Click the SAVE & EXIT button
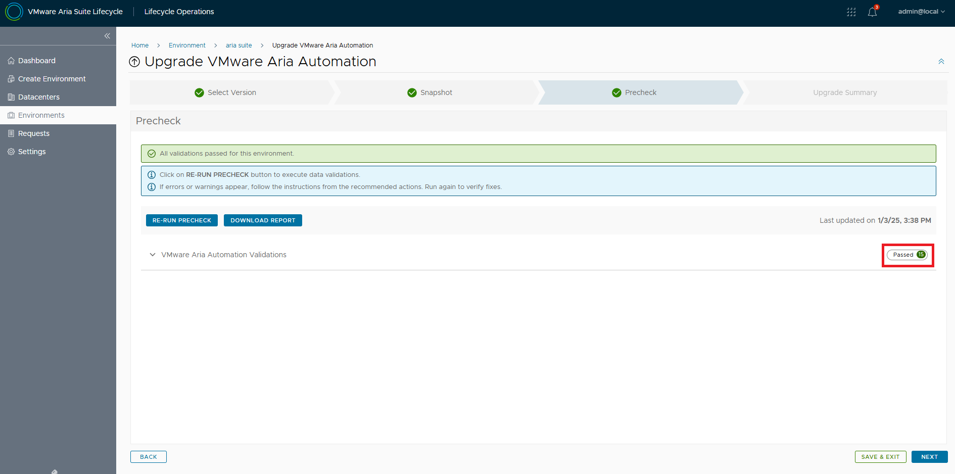Image resolution: width=955 pixels, height=474 pixels. pos(881,457)
